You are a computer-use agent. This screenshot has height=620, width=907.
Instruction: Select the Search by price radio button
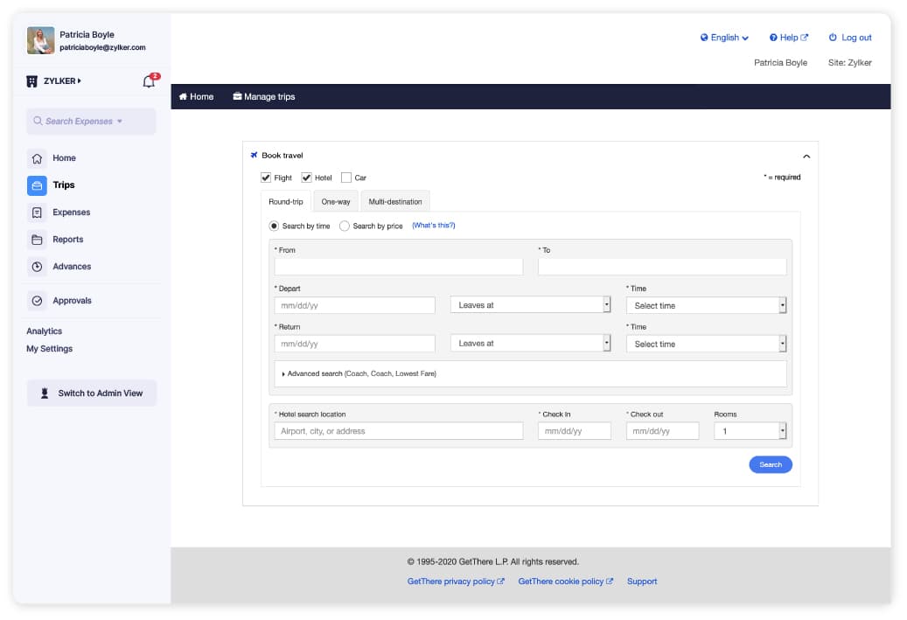click(345, 225)
